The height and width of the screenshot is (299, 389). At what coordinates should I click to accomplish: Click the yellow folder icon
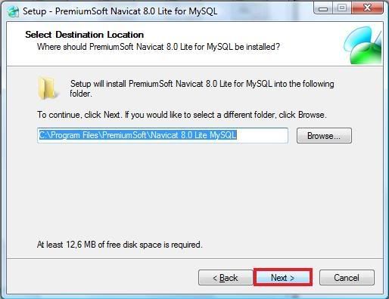(x=47, y=88)
